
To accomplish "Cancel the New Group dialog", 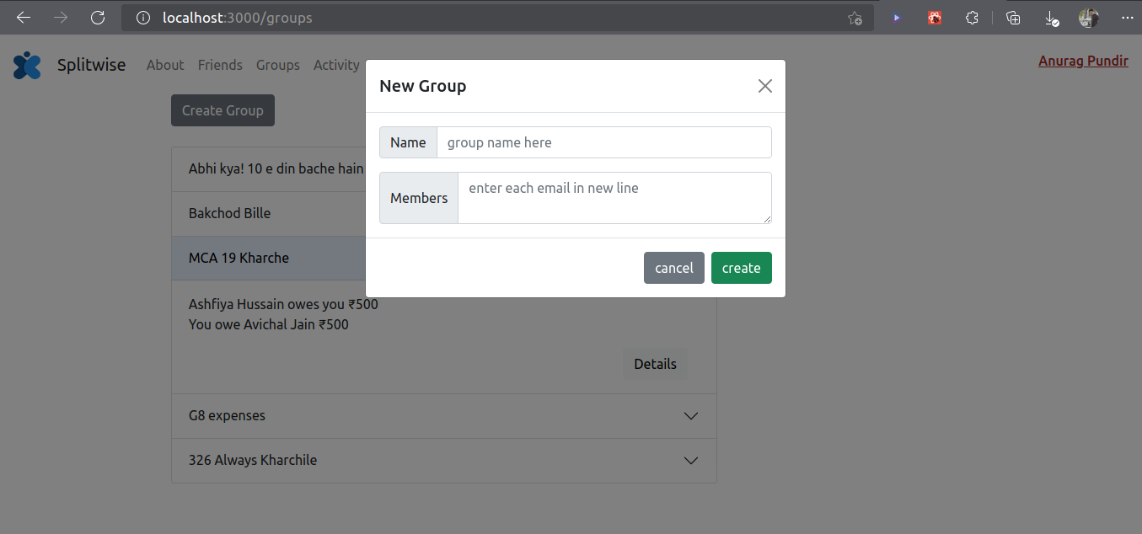I will [673, 267].
